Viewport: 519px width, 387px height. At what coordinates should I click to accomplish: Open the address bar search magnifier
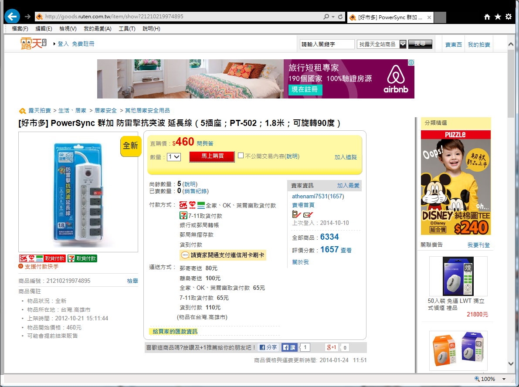pyautogui.click(x=326, y=17)
